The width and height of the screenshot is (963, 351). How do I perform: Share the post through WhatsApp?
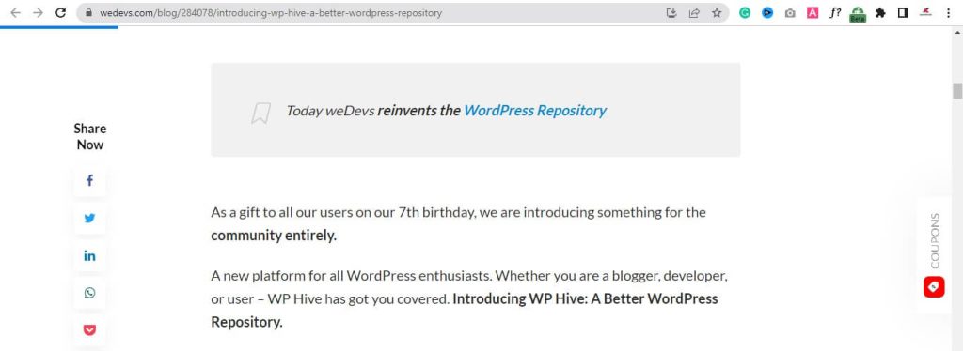click(x=89, y=293)
